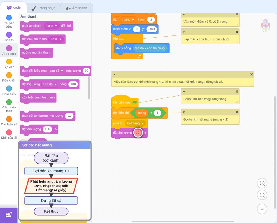Reset the workspace zoom level

(262, 209)
